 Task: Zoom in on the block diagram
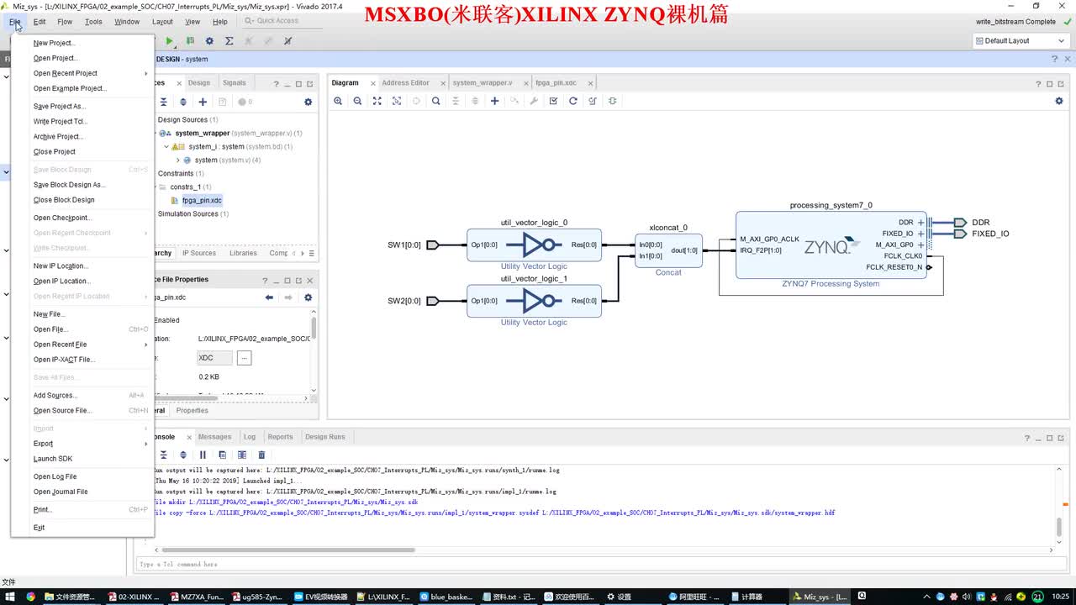pos(338,101)
